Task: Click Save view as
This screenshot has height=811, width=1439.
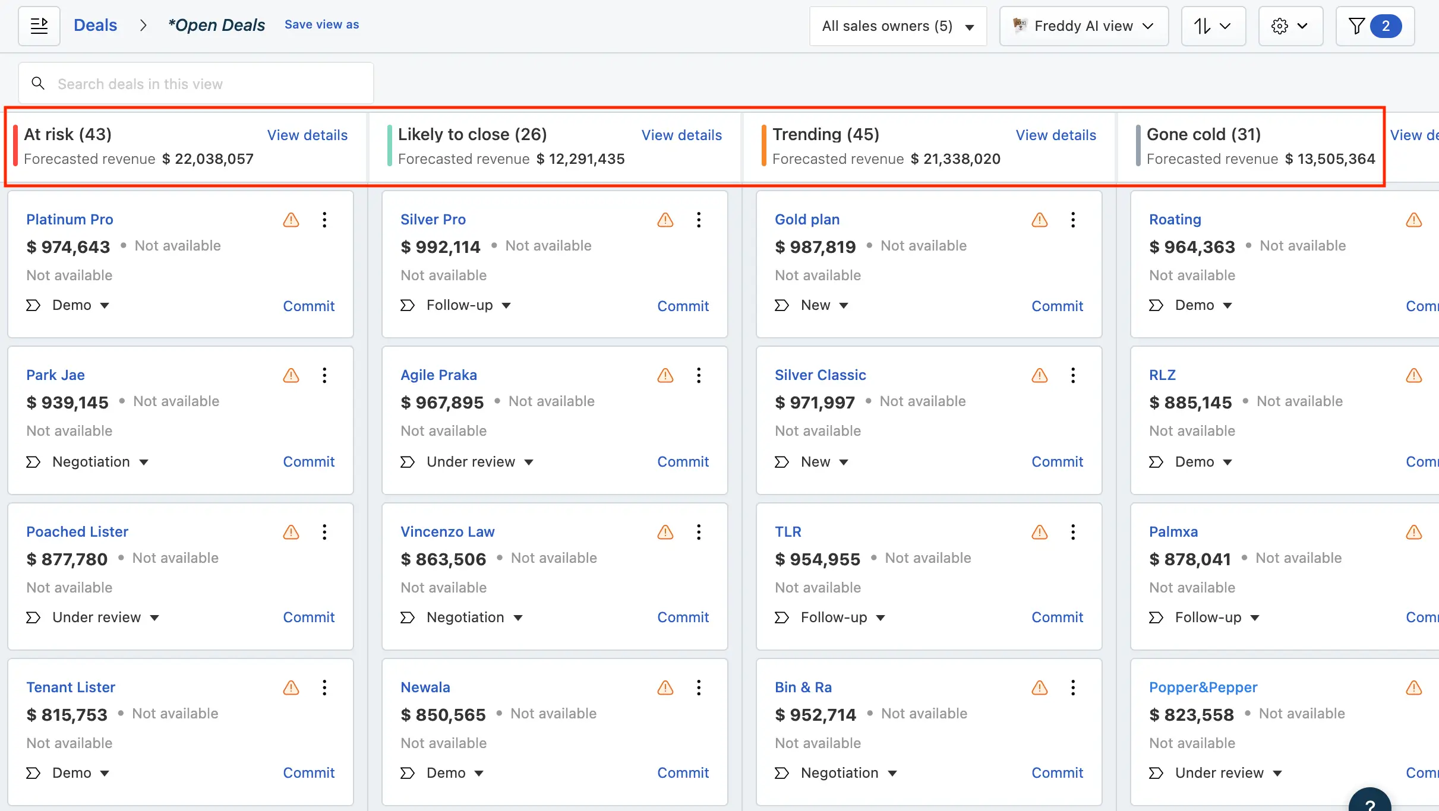Action: click(x=321, y=24)
